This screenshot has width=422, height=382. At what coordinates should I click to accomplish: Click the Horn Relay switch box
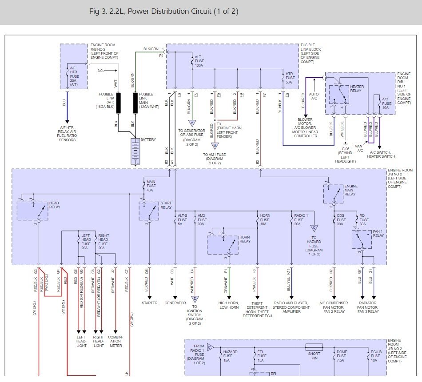[223, 245]
